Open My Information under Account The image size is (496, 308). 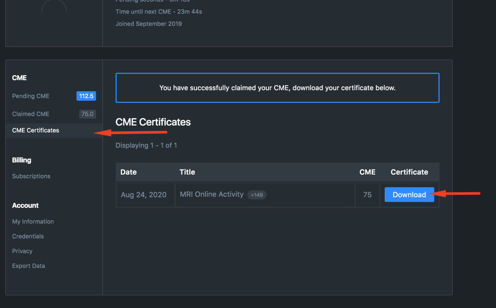click(x=33, y=221)
